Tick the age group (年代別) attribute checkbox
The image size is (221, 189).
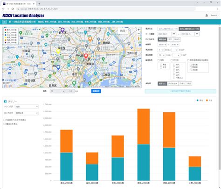172,60
